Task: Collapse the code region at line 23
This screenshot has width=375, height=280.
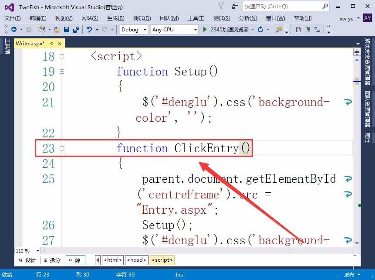Action: click(x=62, y=148)
